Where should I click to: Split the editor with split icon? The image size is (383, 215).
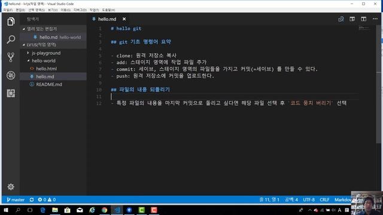coord(364,19)
